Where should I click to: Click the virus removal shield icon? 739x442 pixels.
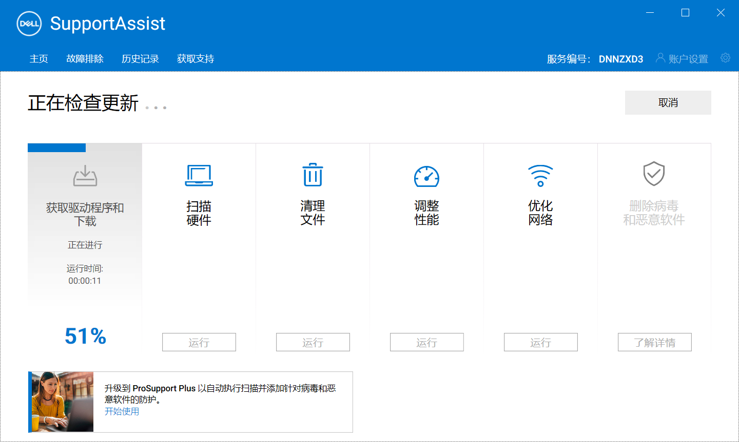point(654,174)
